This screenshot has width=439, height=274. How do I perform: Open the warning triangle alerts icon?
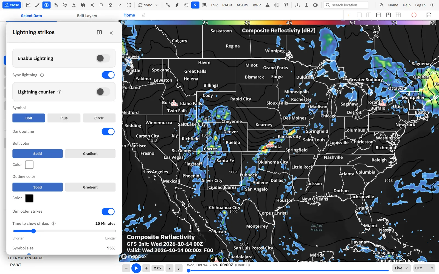pos(268,5)
